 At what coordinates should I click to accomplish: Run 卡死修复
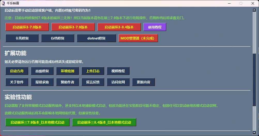point(22,38)
